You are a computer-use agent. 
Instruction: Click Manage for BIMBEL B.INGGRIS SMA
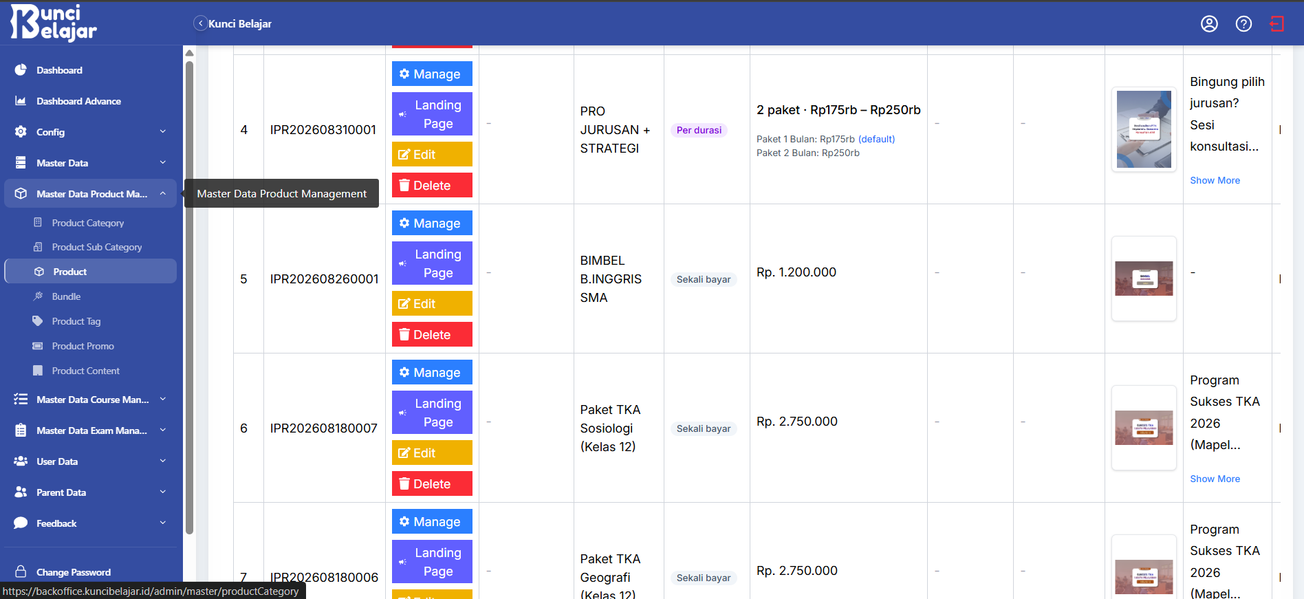432,223
